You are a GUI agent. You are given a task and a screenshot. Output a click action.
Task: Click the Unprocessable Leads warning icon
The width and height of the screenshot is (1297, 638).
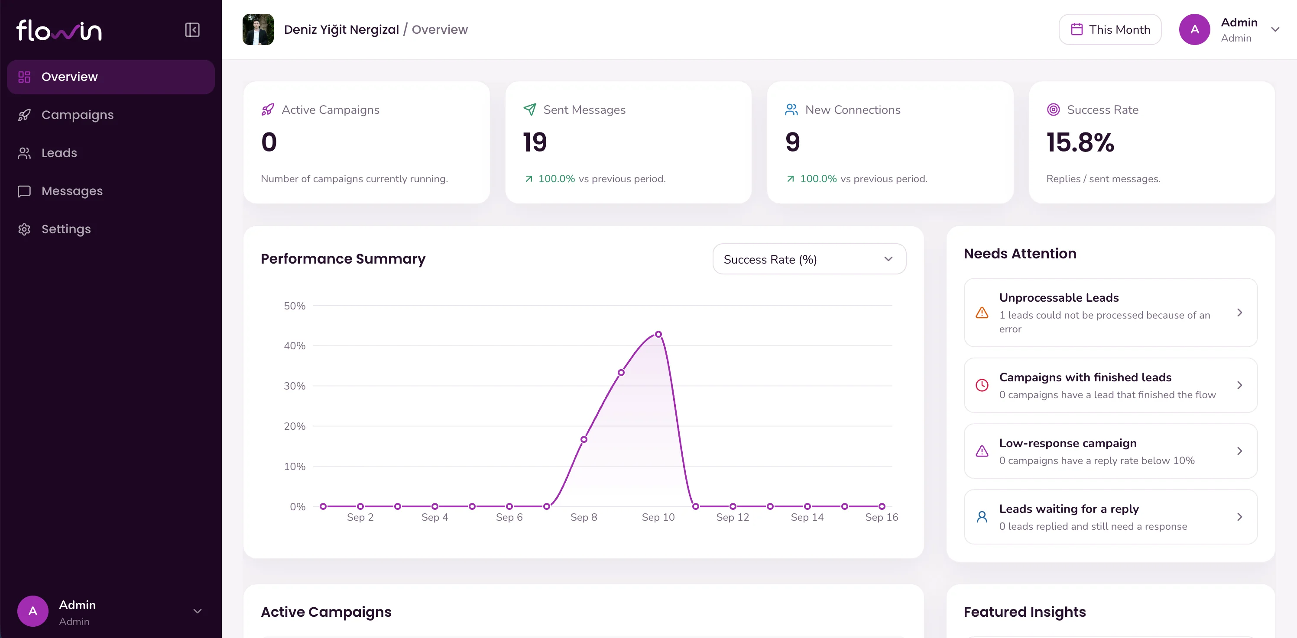982,313
